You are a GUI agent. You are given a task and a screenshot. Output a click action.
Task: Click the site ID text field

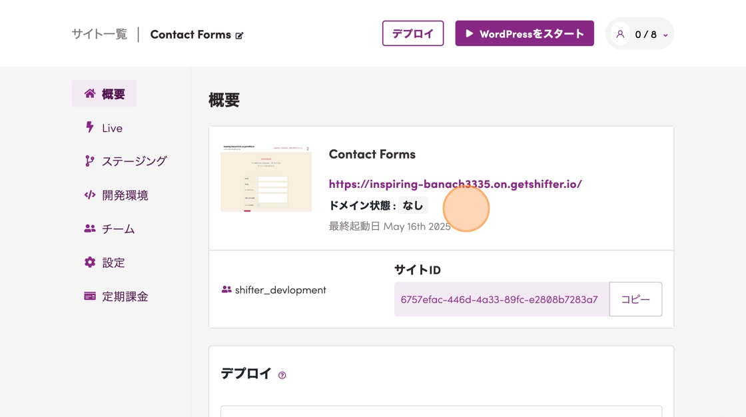point(501,299)
